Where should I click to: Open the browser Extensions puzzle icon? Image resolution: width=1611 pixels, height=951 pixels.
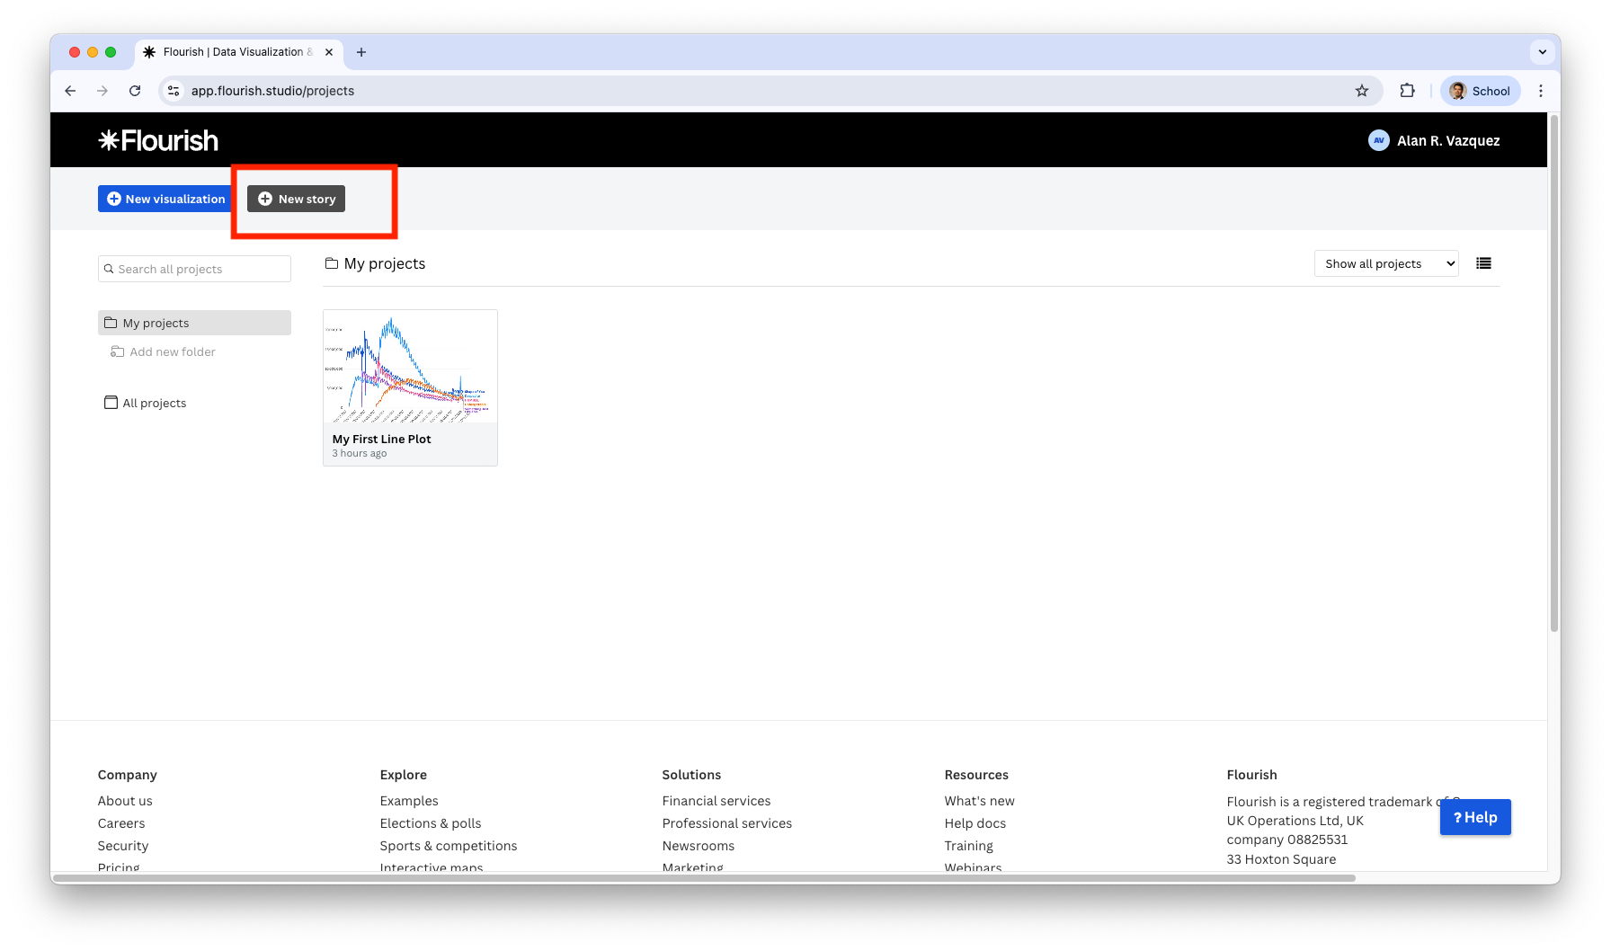click(x=1407, y=91)
